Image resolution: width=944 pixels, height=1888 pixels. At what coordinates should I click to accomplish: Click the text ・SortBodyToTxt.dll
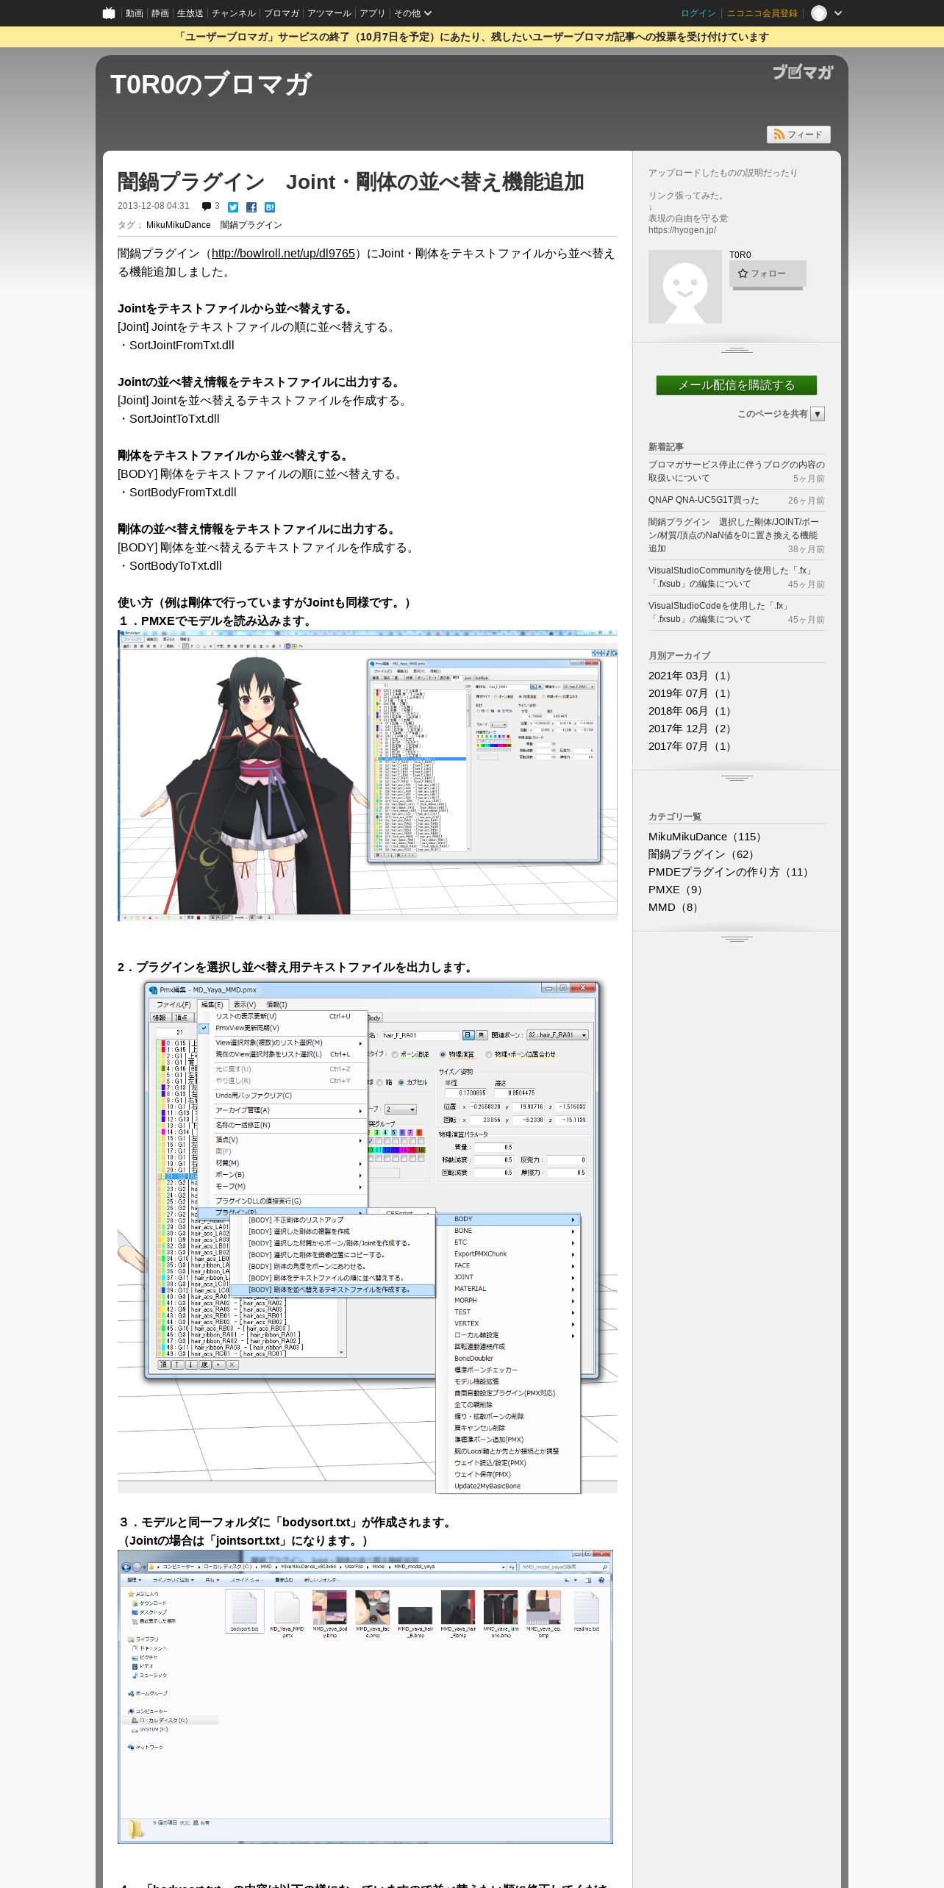[170, 566]
